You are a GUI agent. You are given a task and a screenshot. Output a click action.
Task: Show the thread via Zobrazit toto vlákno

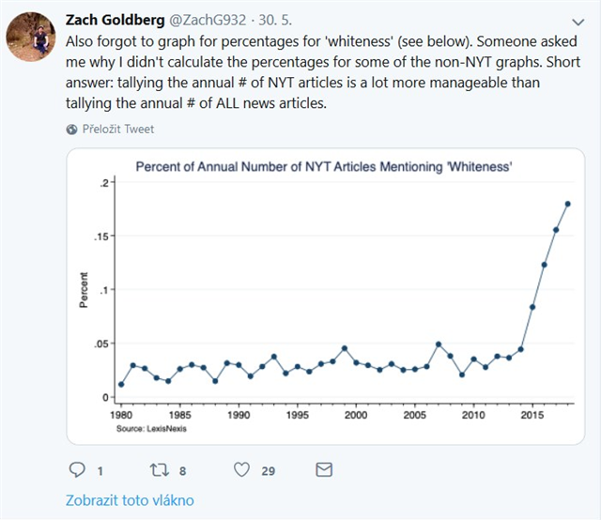pos(129,500)
